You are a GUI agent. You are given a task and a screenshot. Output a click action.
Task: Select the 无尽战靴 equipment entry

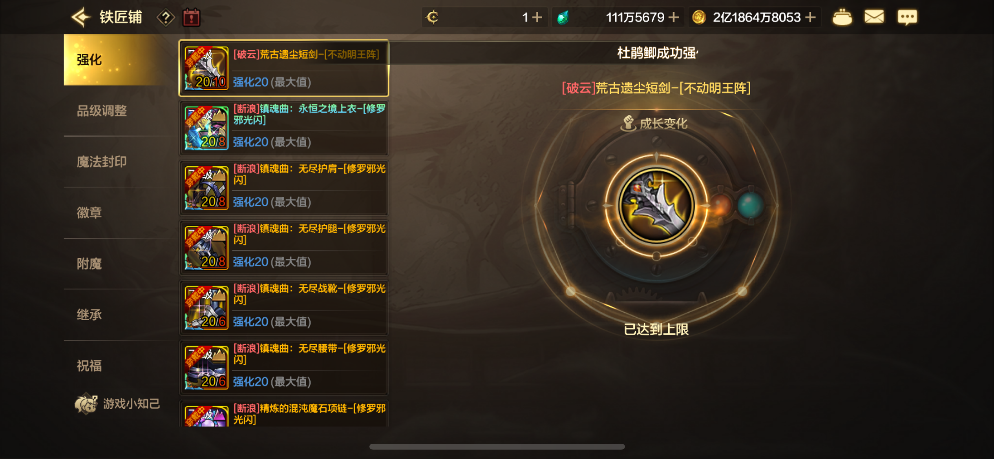pos(284,307)
